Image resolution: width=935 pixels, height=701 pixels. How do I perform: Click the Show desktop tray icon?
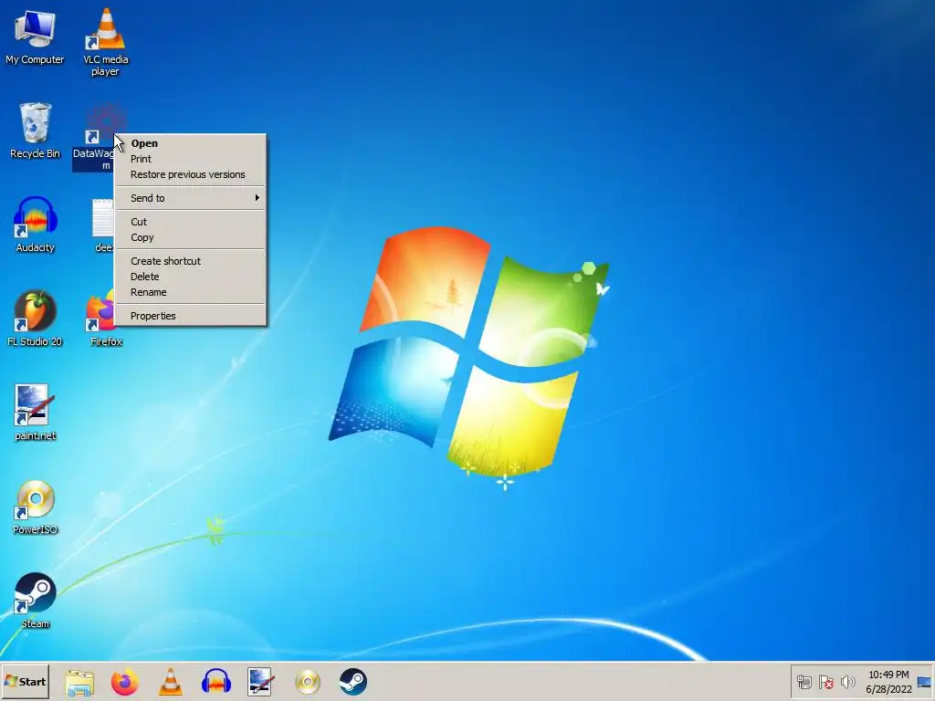click(x=924, y=682)
